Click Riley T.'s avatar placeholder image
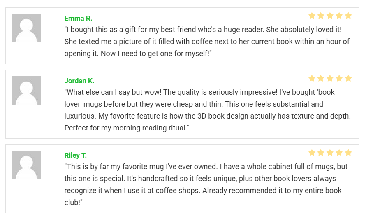 click(26, 165)
